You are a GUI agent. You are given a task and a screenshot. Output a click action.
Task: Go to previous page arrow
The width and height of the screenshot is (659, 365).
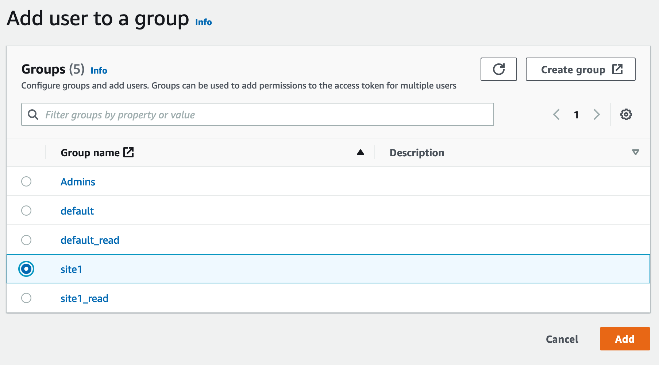click(x=556, y=114)
